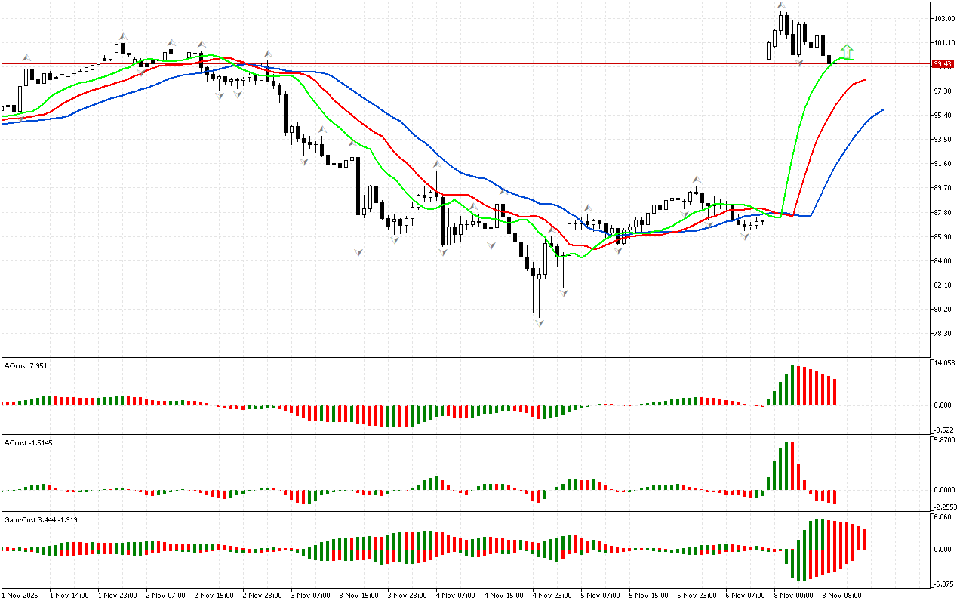Viewport: 966px width, 604px height.
Task: Click the red 99.43 current price label
Action: (x=941, y=64)
